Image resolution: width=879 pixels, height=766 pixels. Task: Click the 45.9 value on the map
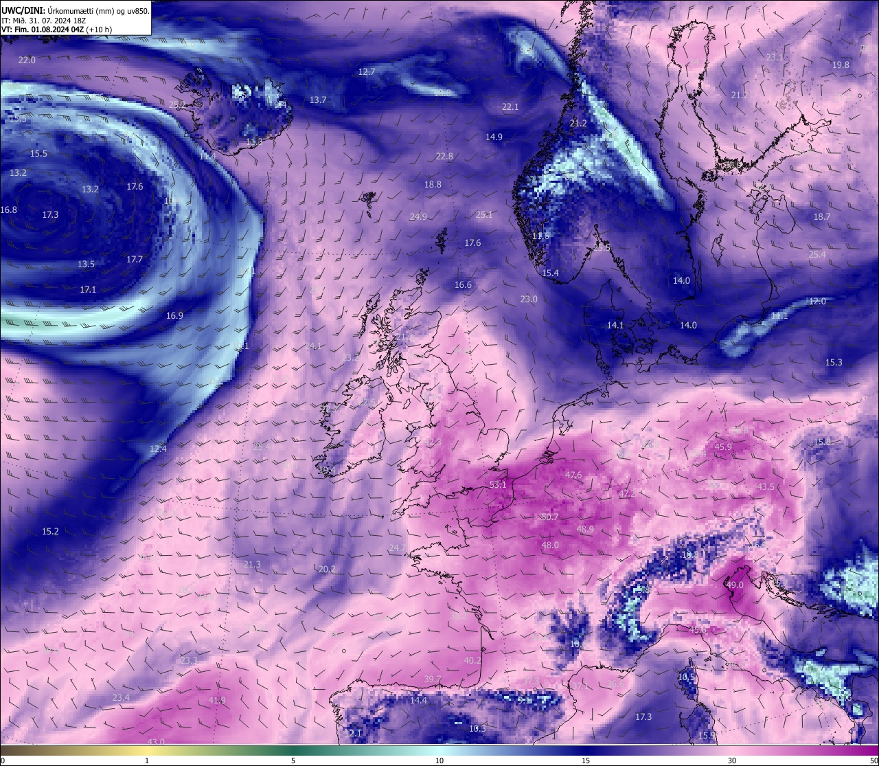pos(723,447)
